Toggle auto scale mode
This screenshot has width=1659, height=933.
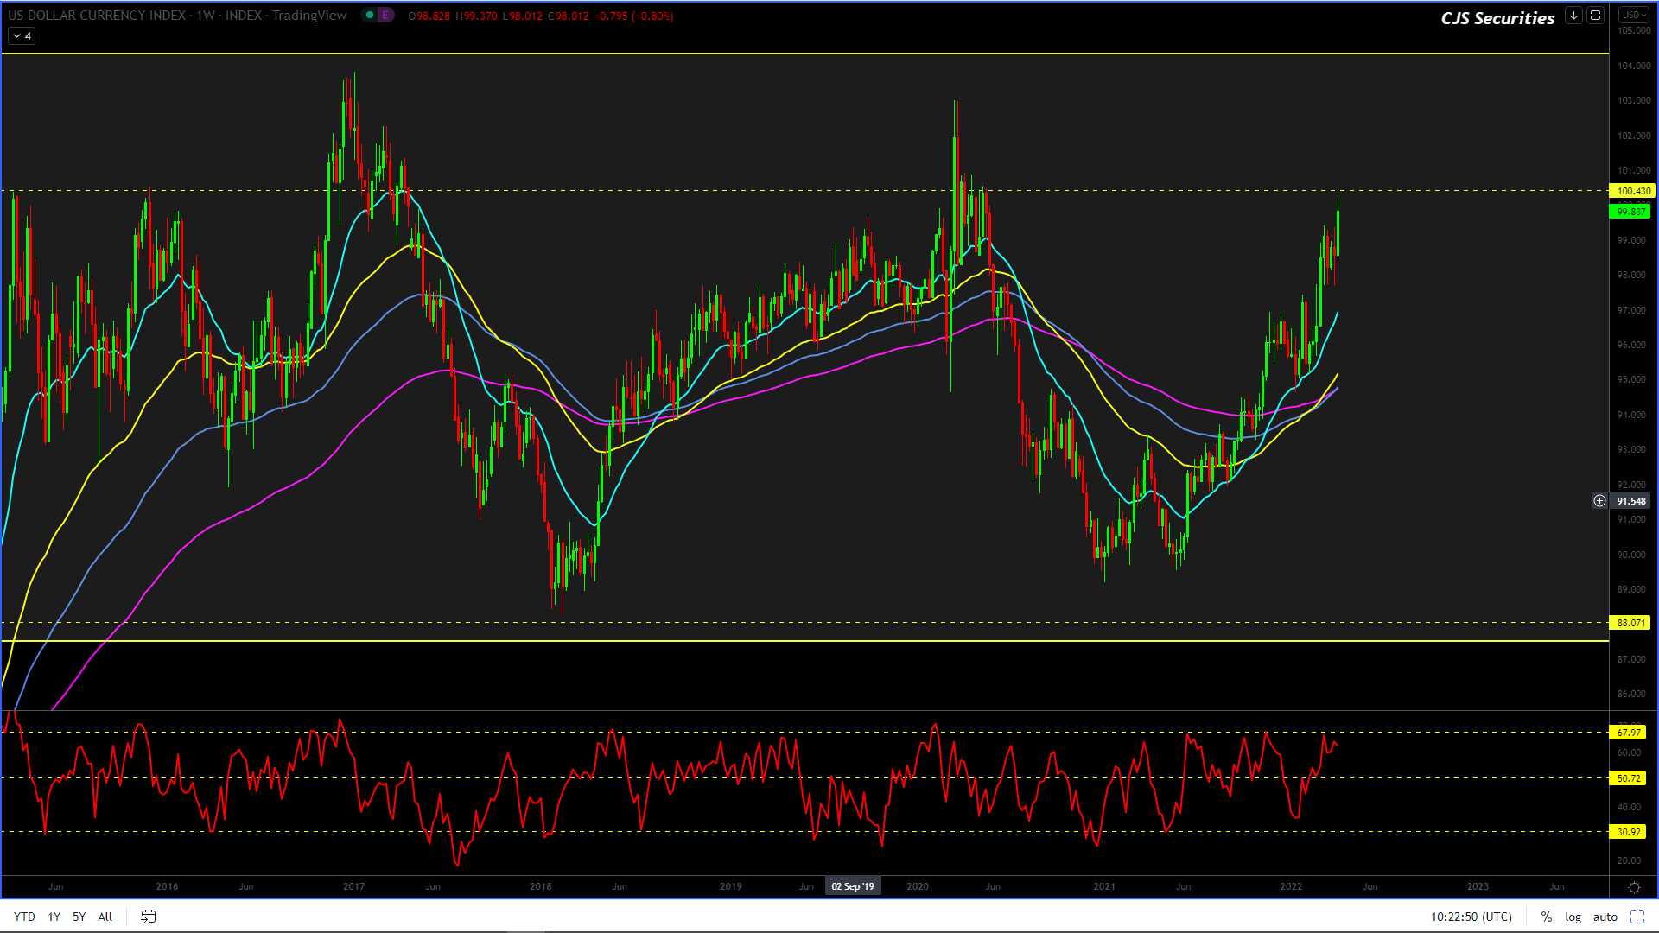click(1605, 917)
